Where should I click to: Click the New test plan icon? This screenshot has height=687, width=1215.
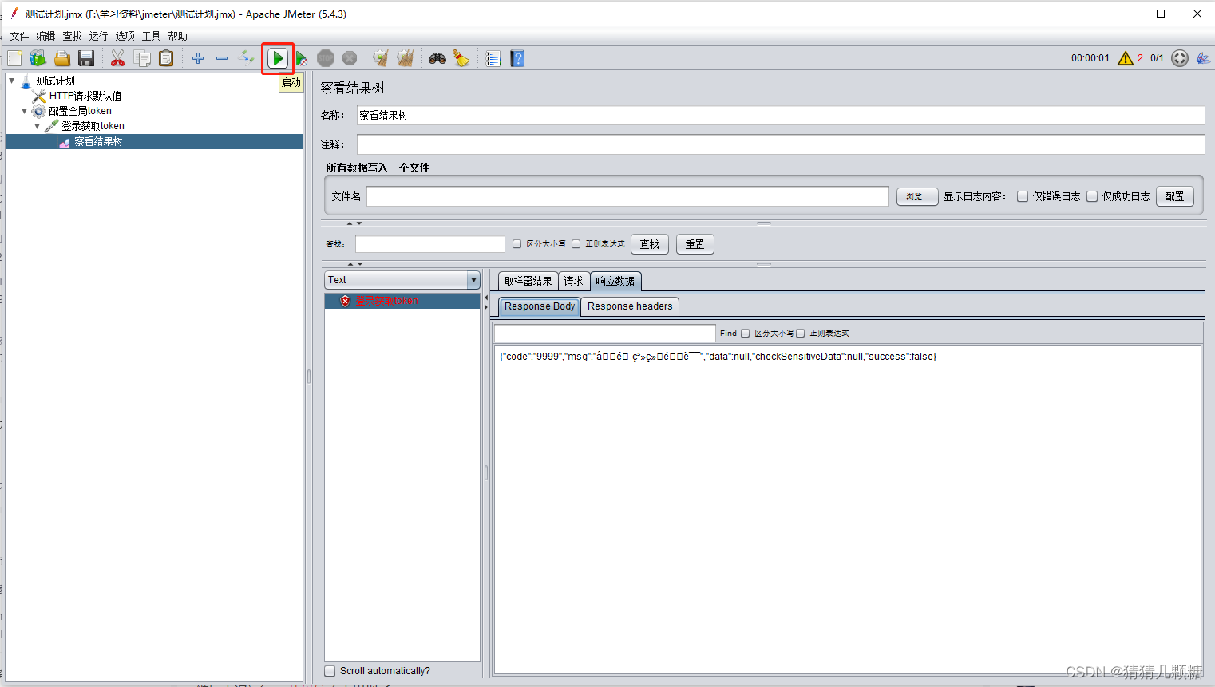click(x=14, y=58)
